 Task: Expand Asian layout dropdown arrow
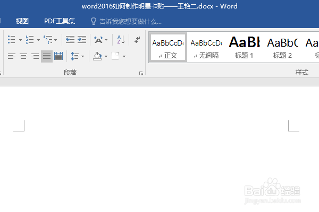click(106, 40)
